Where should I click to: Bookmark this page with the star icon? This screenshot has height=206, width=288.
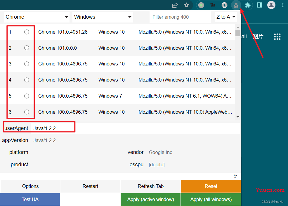[x=186, y=5]
